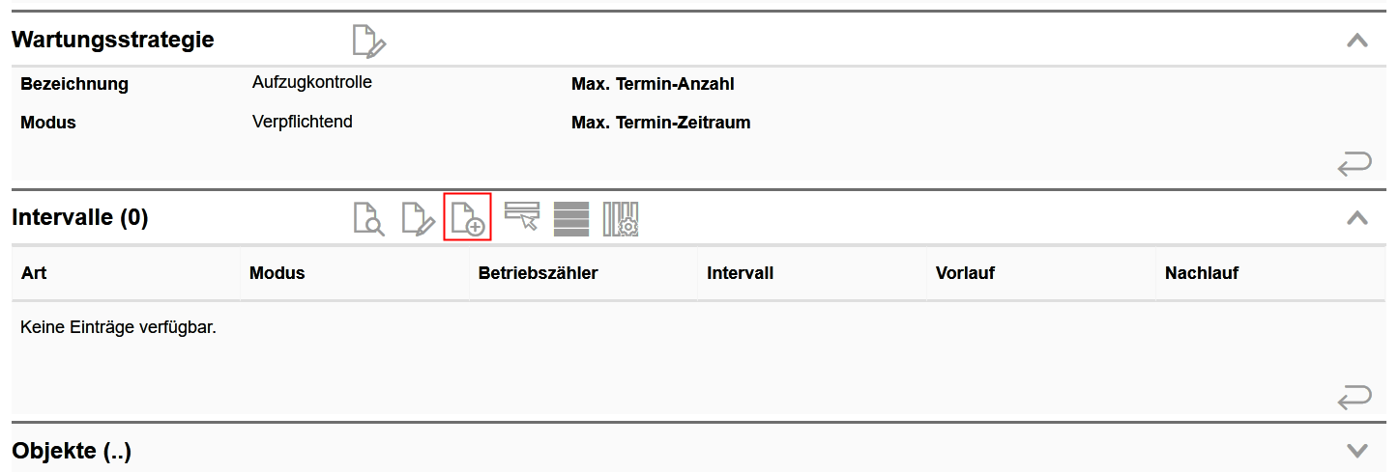
Task: Add a new interval entry
Action: [x=468, y=217]
